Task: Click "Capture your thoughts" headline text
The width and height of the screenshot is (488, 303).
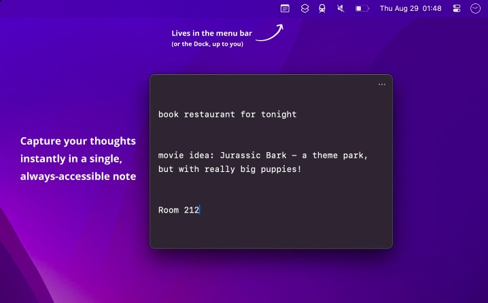Action: click(x=77, y=141)
